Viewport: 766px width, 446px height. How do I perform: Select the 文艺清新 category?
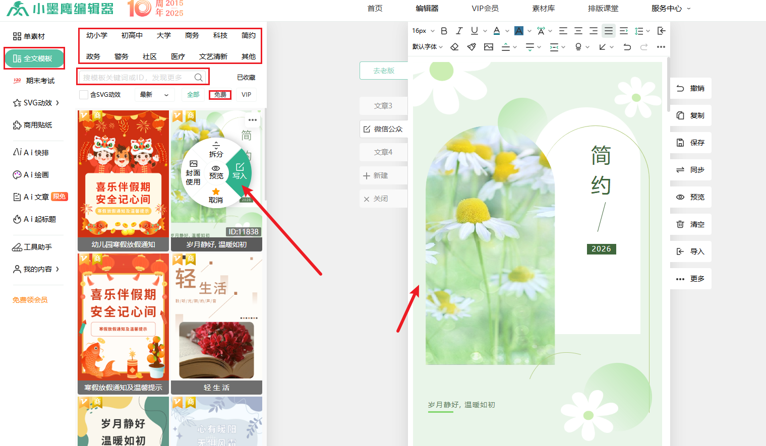pos(213,56)
